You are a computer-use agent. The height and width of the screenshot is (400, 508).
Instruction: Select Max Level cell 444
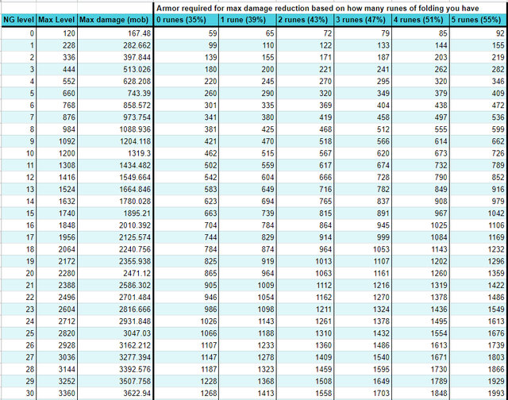[x=56, y=69]
